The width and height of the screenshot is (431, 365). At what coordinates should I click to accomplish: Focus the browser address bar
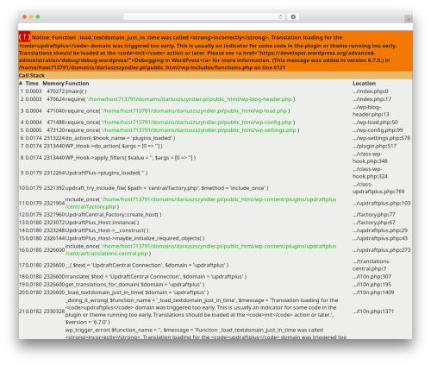pos(204,17)
